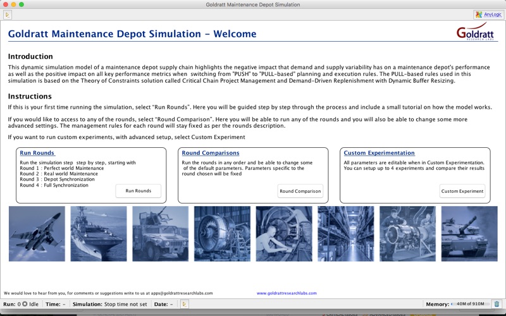Click the Round Comparison button
The width and height of the screenshot is (506, 316).
(300, 191)
